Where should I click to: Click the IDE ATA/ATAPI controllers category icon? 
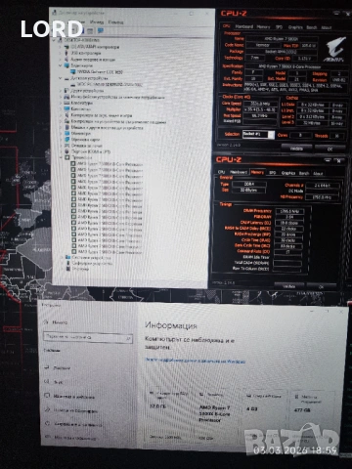pos(66,47)
